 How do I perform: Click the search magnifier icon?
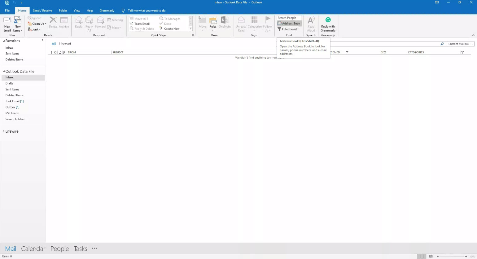pyautogui.click(x=442, y=44)
